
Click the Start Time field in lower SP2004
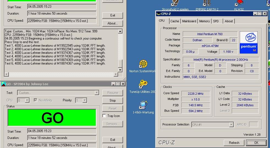pos(62,131)
